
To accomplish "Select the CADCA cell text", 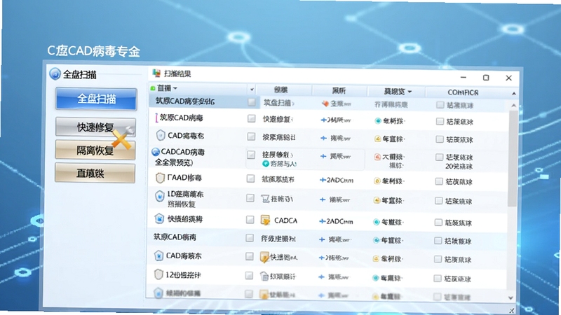I will [285, 220].
